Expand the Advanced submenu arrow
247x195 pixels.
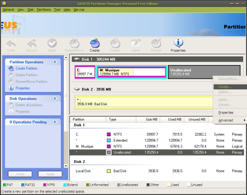coord(245,120)
